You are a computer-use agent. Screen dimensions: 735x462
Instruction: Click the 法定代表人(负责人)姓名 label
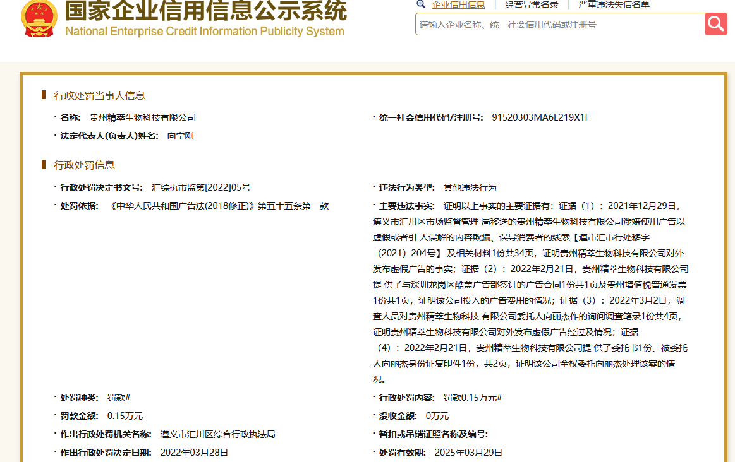[x=109, y=136]
